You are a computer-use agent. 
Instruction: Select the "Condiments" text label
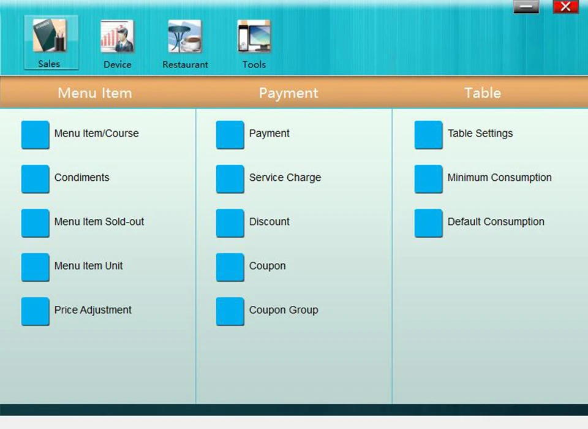coord(81,177)
